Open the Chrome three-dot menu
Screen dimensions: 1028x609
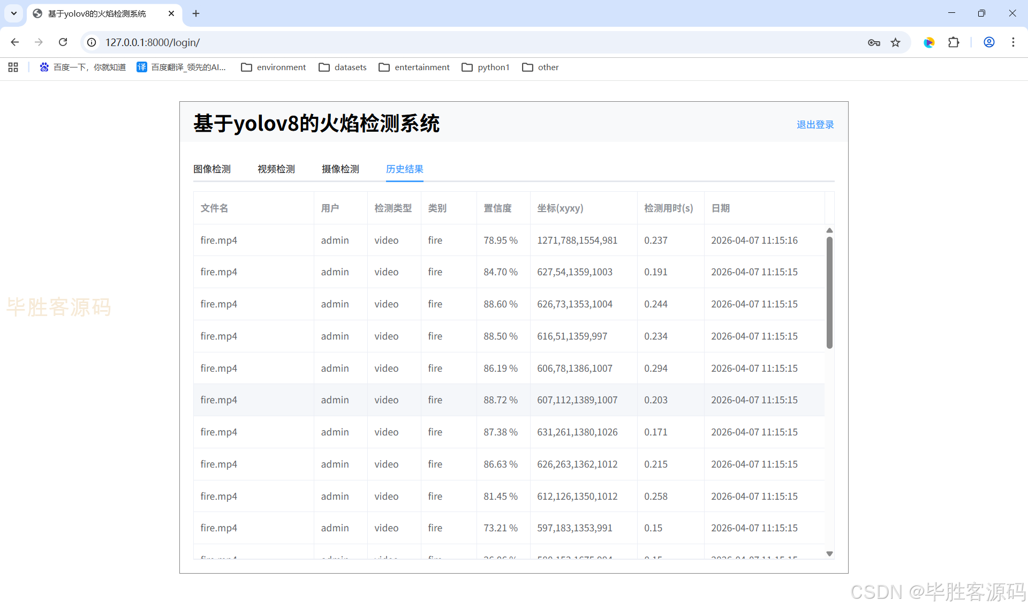click(x=1013, y=42)
